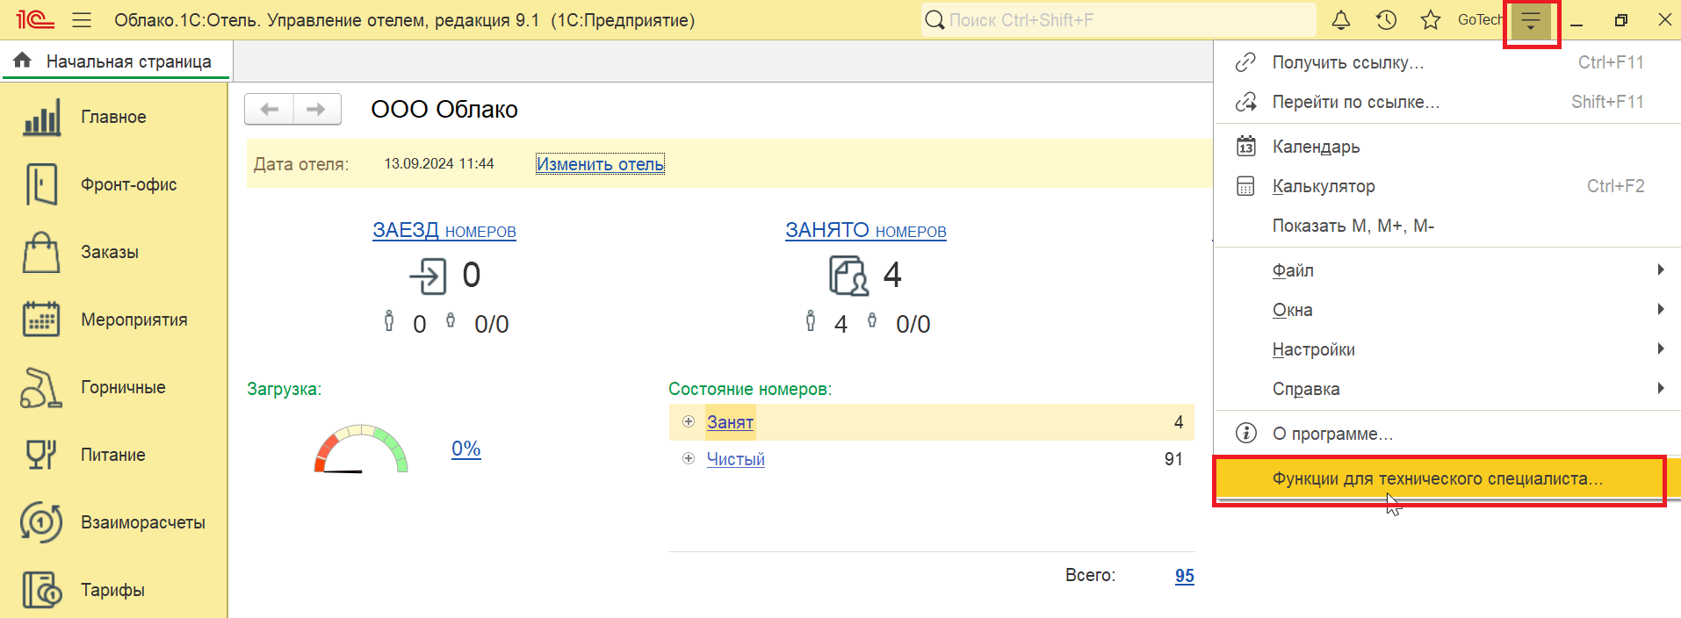1681x618 pixels.
Task: Select Календарь menu item
Action: coord(1447,147)
